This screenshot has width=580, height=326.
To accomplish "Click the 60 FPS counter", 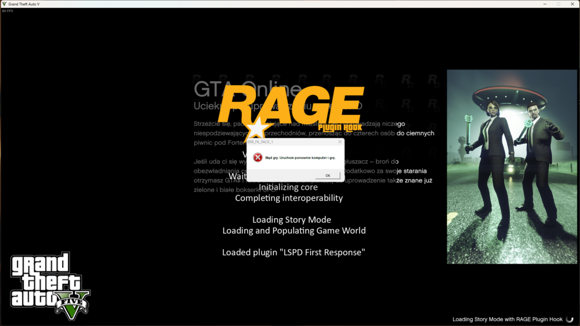I will pyautogui.click(x=8, y=10).
